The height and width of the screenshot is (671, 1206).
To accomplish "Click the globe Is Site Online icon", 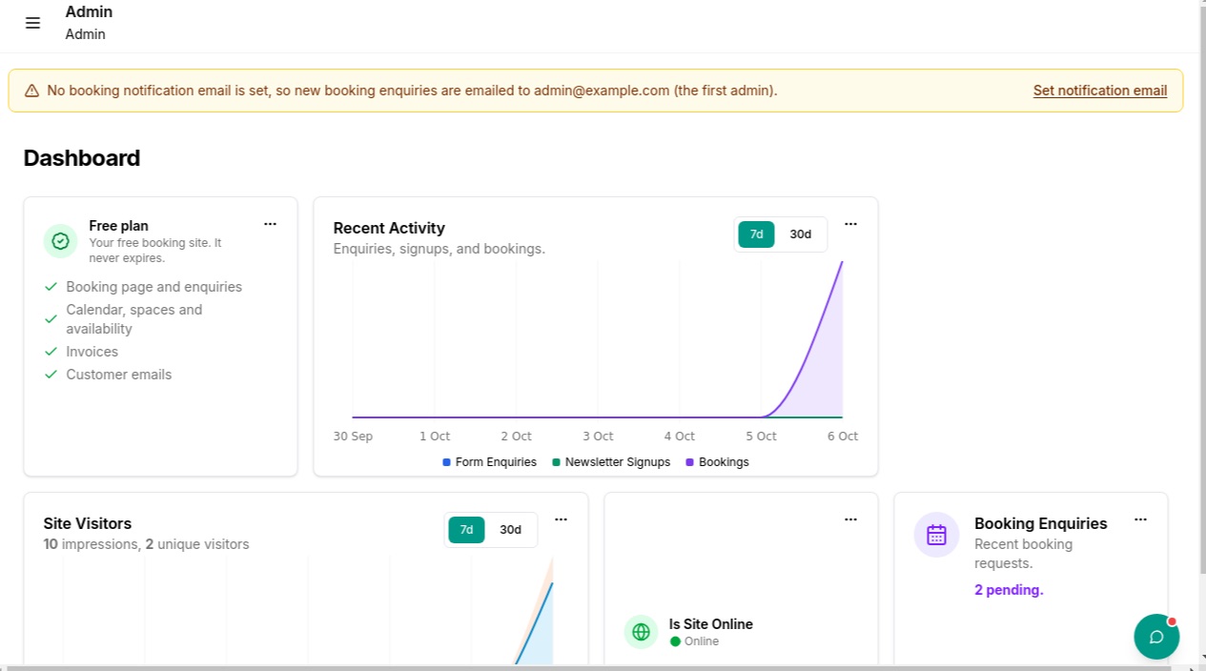I will (641, 632).
